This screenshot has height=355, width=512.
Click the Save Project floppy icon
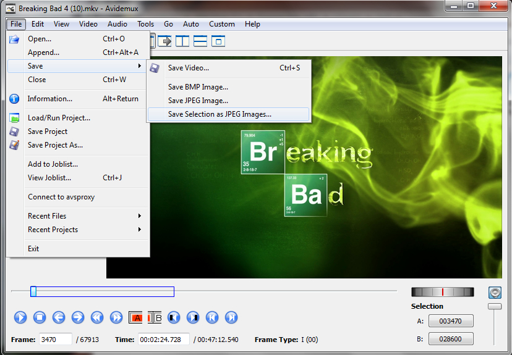[x=14, y=132]
